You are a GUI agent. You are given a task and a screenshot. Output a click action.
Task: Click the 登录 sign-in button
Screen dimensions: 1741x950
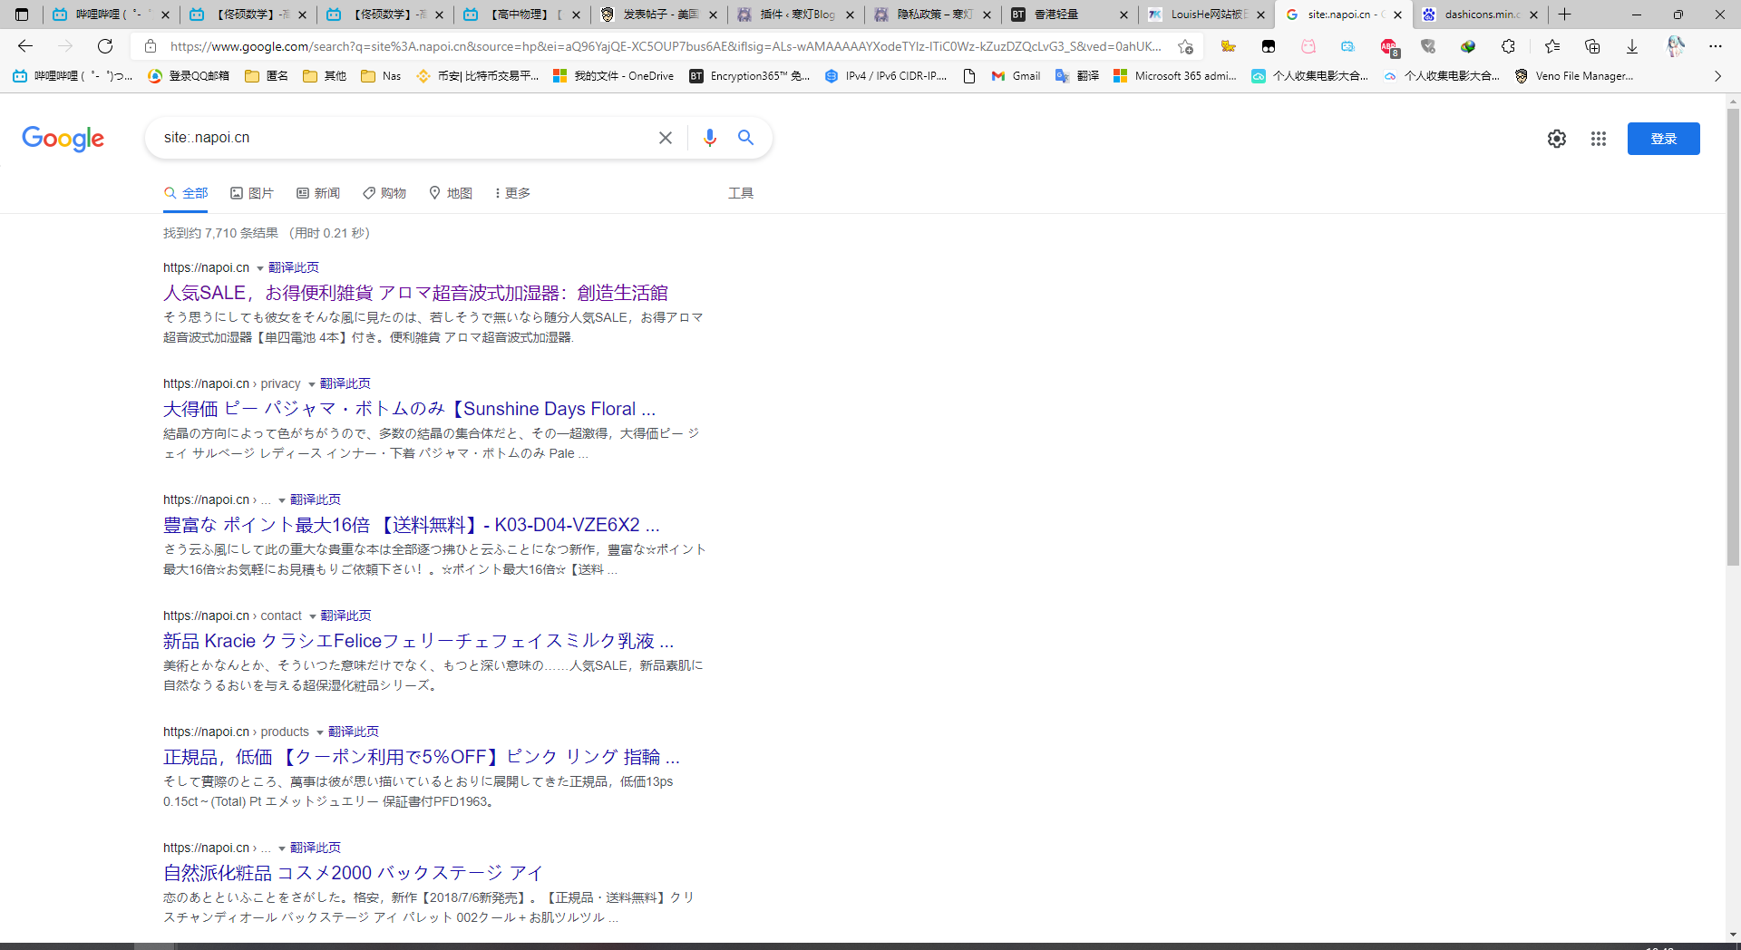[1663, 139]
